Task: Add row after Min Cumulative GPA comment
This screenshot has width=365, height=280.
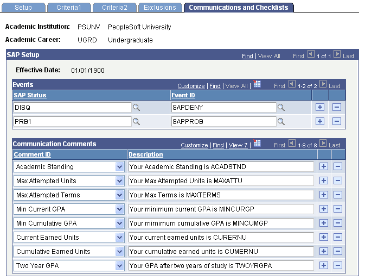Action: pos(324,223)
